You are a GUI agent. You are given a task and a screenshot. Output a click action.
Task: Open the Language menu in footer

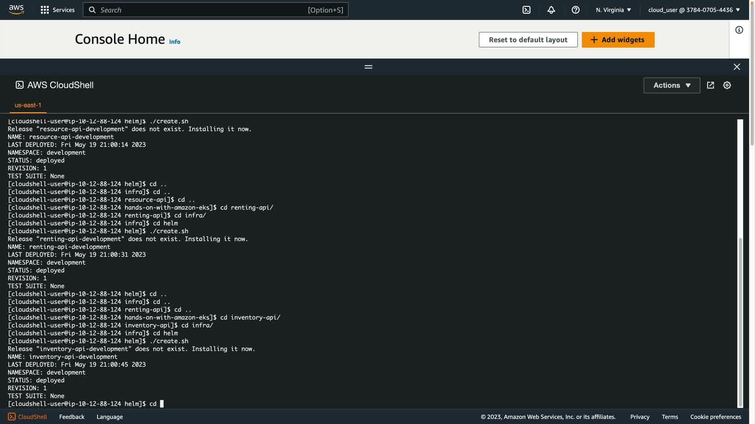click(109, 417)
